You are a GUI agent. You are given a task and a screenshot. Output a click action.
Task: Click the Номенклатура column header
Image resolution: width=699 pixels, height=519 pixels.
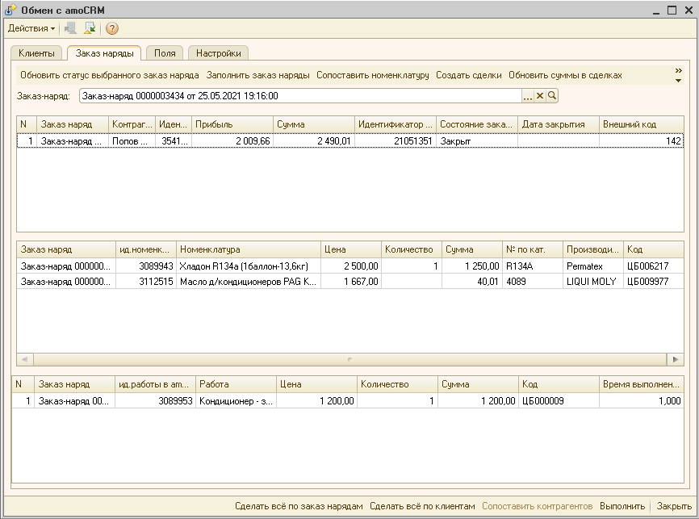(x=249, y=249)
